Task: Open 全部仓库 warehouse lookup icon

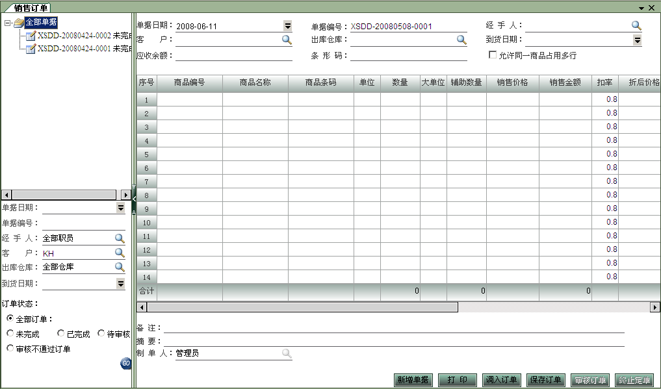Action: tap(120, 267)
